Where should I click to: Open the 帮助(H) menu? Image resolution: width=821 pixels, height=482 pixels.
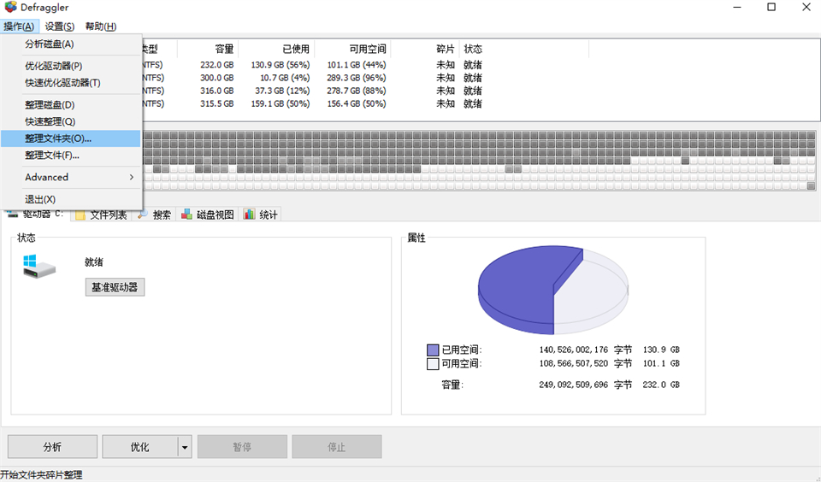[x=100, y=26]
